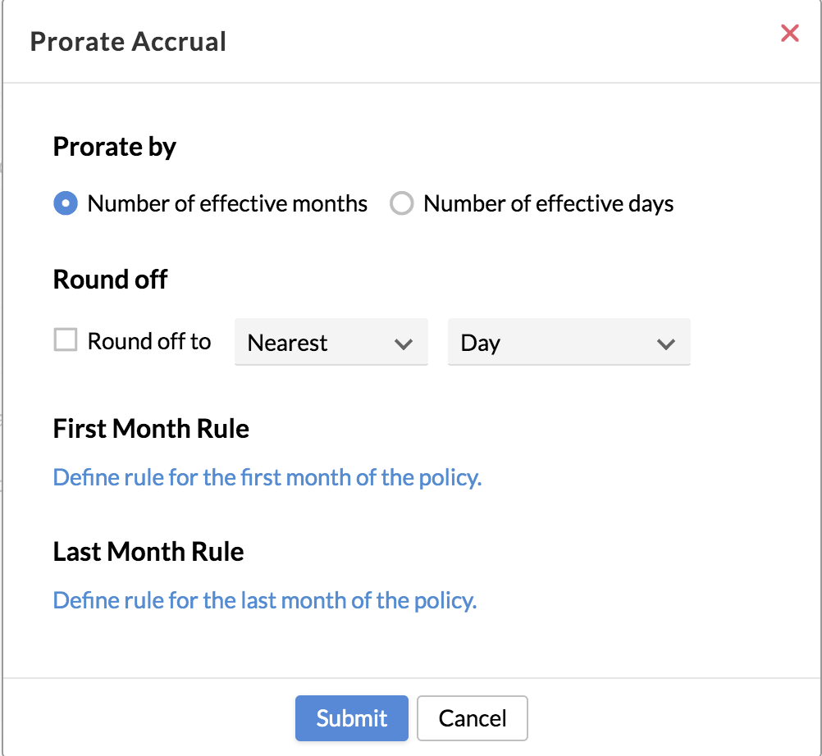822x756 pixels.
Task: Click the chevron arrow in Nearest dropdown
Action: click(403, 344)
